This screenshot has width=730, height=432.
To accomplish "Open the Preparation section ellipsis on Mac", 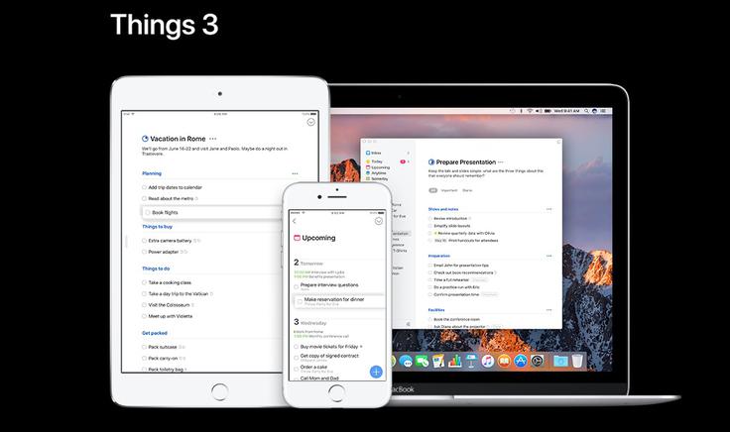I will [548, 256].
